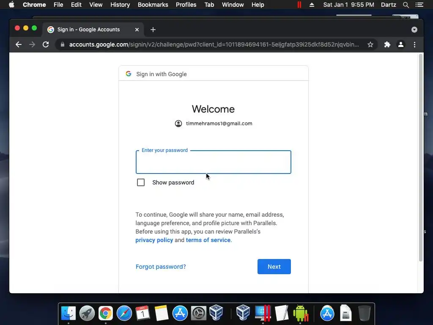Click the blue Next button
Image resolution: width=433 pixels, height=325 pixels.
point(274,267)
